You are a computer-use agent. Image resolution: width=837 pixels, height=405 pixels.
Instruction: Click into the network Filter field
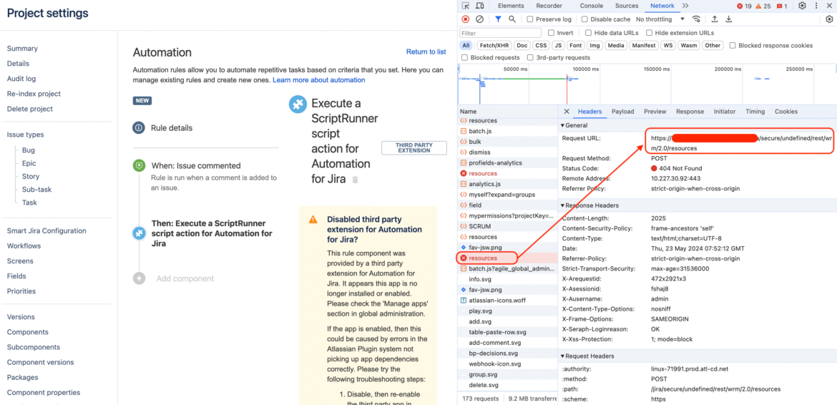point(500,33)
